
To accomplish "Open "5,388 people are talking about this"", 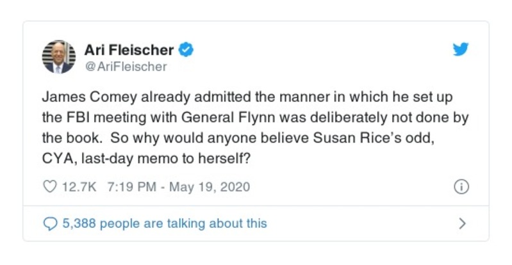I will point(164,223).
